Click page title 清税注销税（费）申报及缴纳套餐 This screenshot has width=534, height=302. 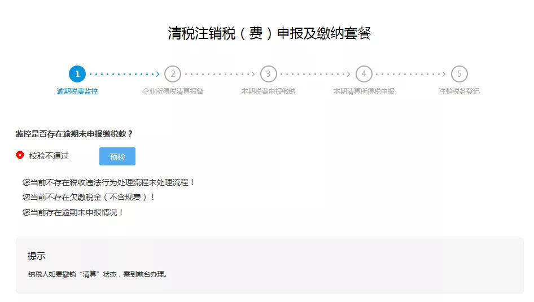click(x=269, y=33)
